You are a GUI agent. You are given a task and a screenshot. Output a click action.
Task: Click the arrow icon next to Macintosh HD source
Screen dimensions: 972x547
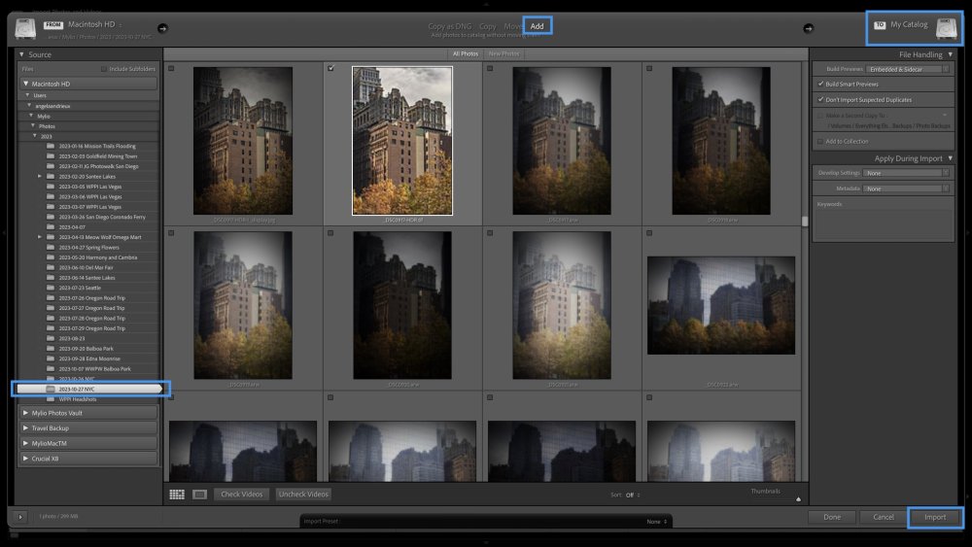(162, 28)
